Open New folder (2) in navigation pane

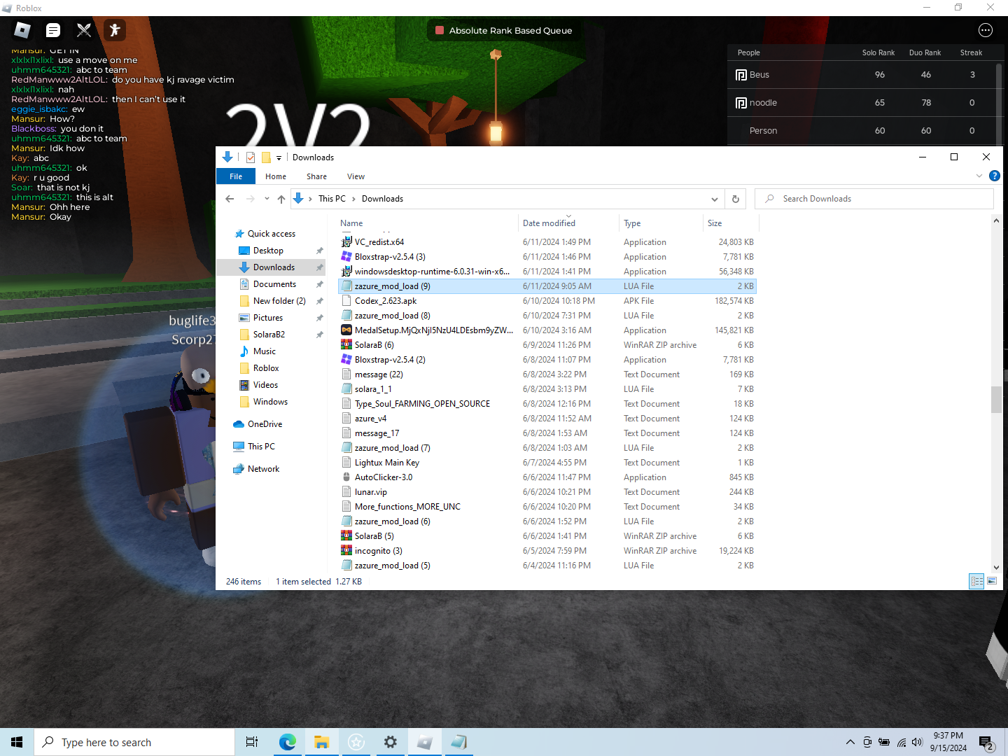tap(279, 301)
